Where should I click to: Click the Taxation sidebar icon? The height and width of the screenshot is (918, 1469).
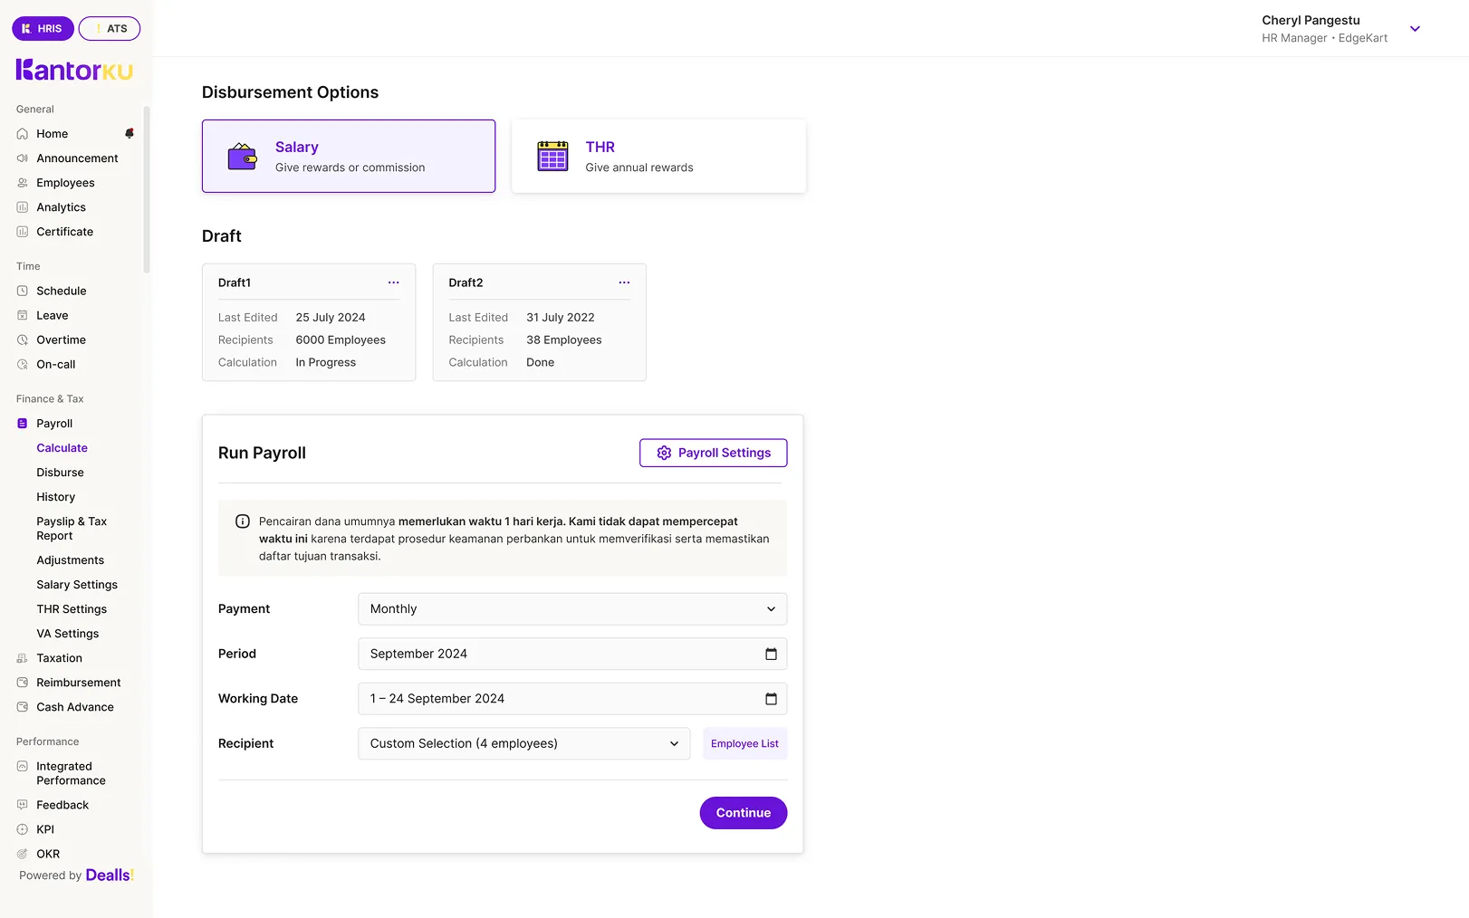click(23, 658)
